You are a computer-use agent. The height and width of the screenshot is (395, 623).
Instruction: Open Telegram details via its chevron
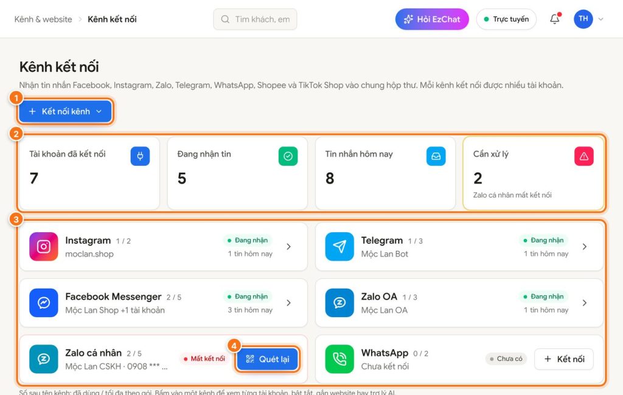point(585,247)
